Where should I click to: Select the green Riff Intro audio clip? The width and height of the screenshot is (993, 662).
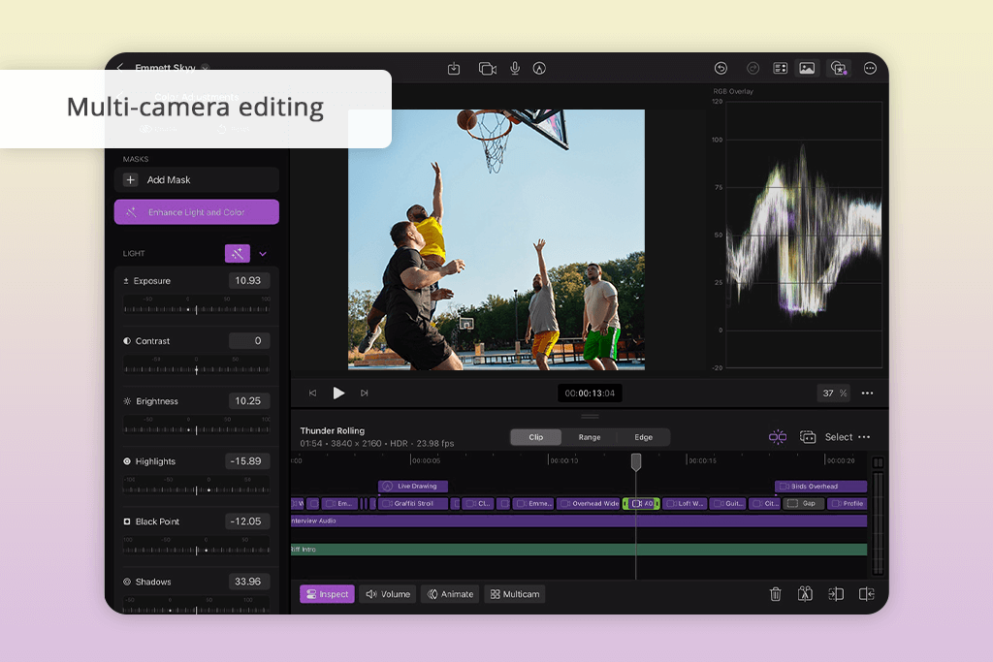(x=579, y=550)
